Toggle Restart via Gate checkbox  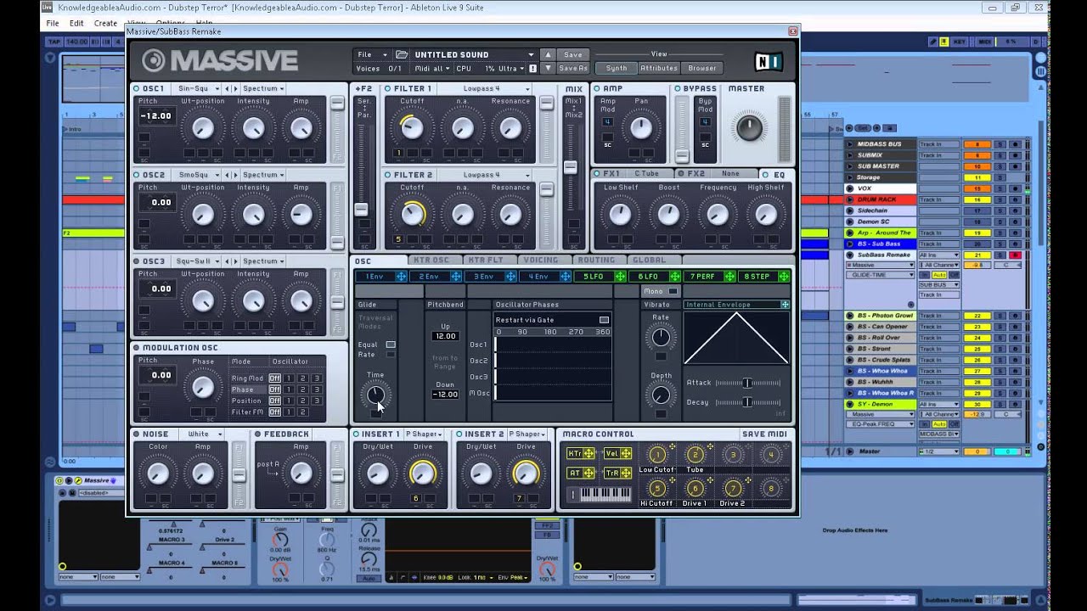coord(604,320)
